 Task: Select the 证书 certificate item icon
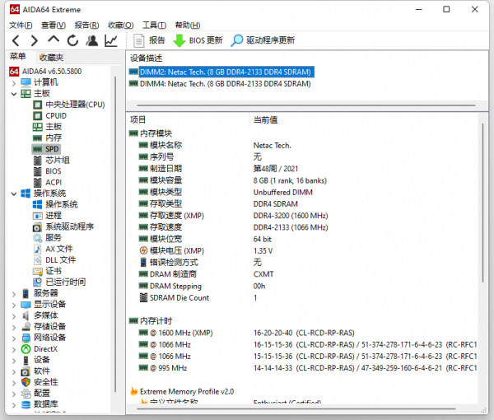[x=38, y=271]
